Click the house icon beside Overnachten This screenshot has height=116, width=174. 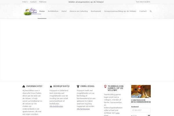(24, 86)
